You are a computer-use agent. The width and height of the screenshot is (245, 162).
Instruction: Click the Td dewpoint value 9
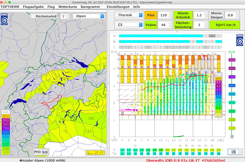click(x=135, y=153)
